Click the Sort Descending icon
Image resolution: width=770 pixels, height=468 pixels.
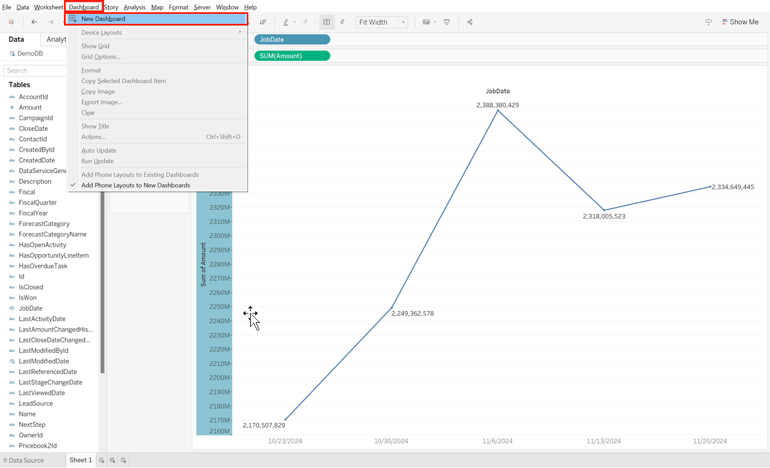(262, 21)
